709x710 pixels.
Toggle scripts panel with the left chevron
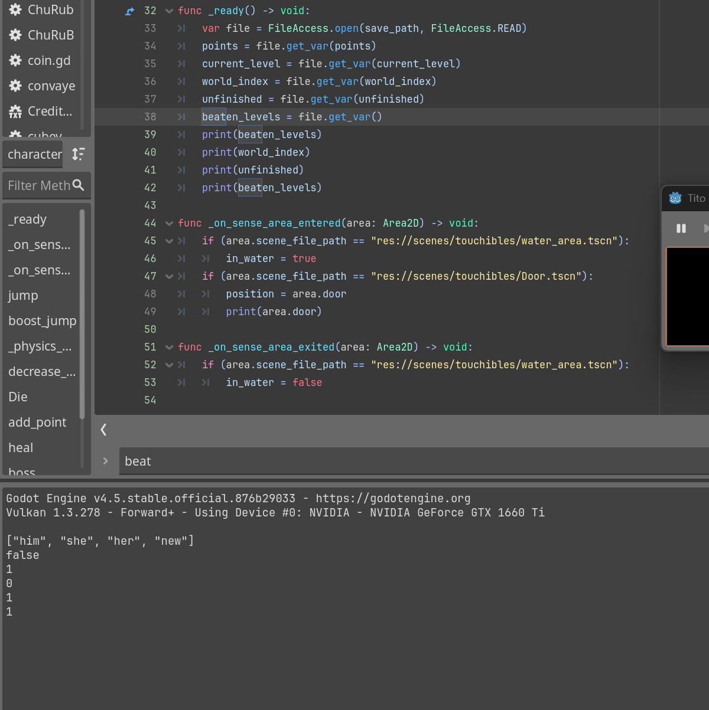click(x=103, y=430)
